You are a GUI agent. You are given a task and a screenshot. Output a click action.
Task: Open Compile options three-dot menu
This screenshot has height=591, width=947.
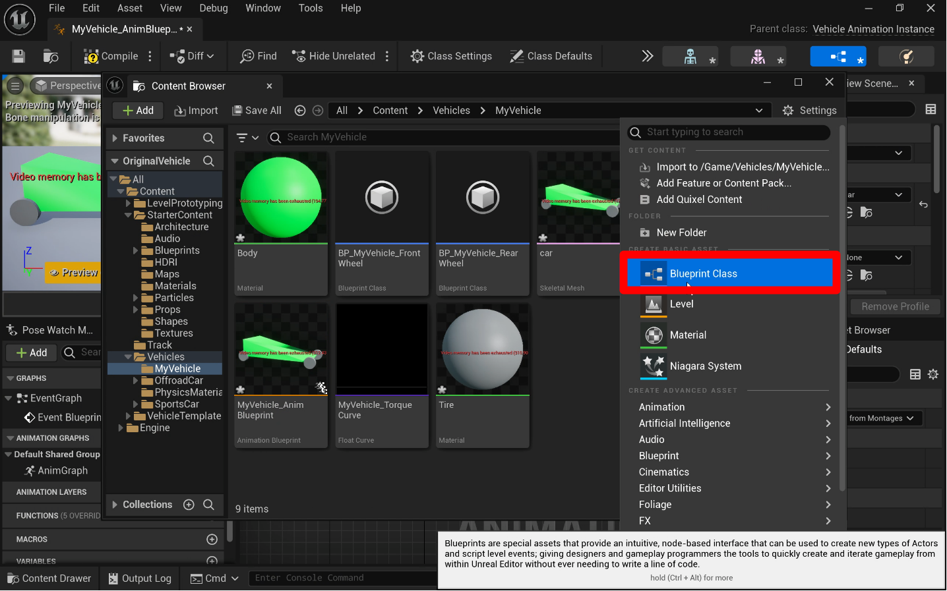[x=150, y=56]
